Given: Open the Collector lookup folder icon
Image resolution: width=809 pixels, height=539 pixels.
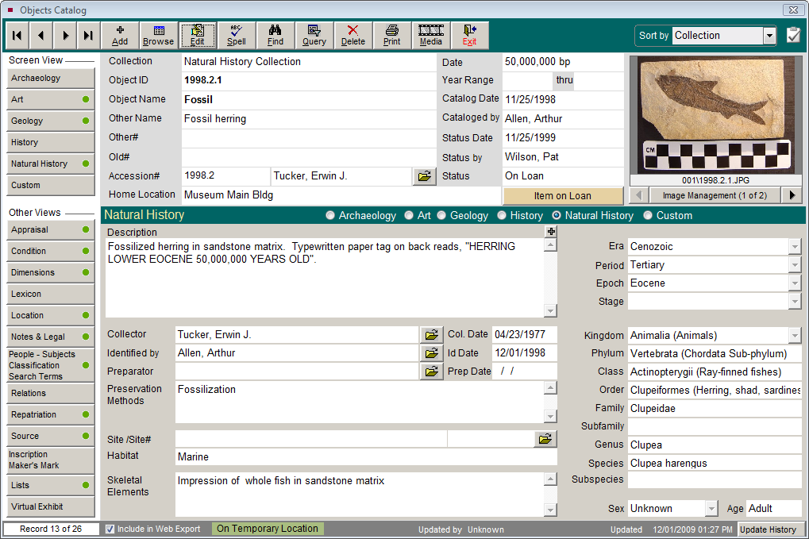Looking at the screenshot, I should pyautogui.click(x=431, y=334).
